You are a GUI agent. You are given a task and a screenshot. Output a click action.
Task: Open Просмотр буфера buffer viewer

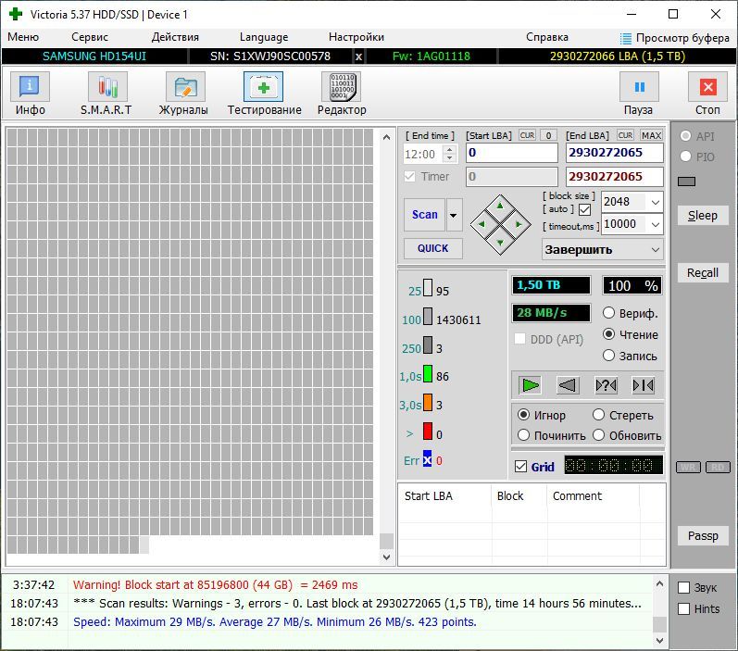[x=675, y=38]
